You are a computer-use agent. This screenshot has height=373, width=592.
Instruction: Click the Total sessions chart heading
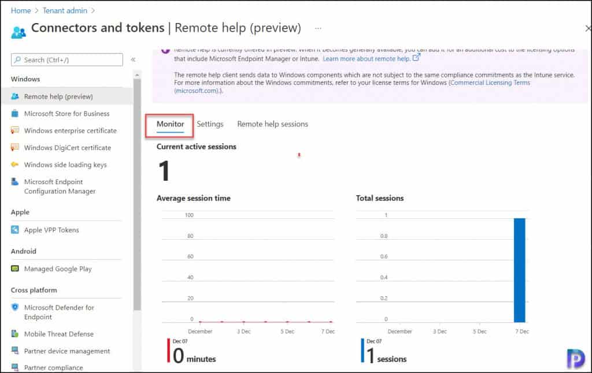click(379, 198)
